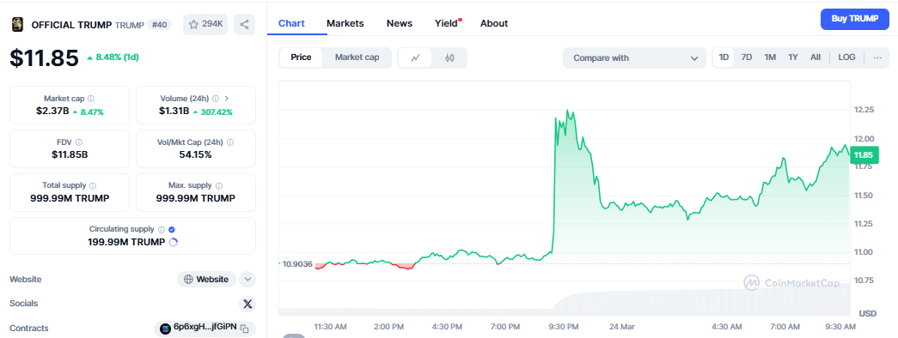Click the Market cap info icon
The height and width of the screenshot is (338, 898).
(91, 99)
